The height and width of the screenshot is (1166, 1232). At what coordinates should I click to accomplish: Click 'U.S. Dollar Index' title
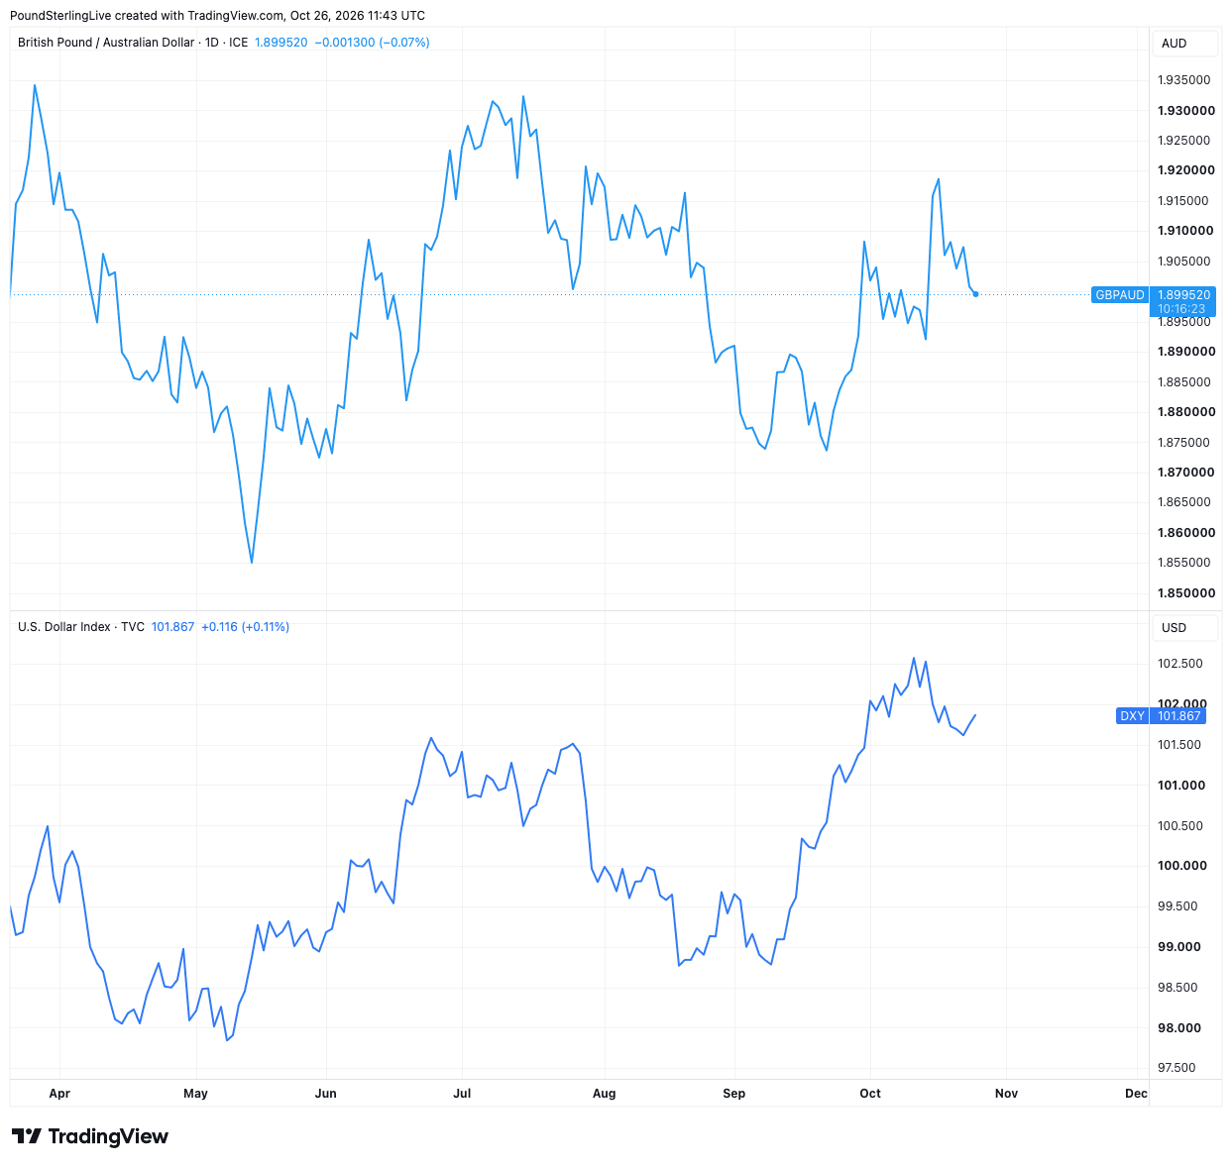click(x=64, y=627)
